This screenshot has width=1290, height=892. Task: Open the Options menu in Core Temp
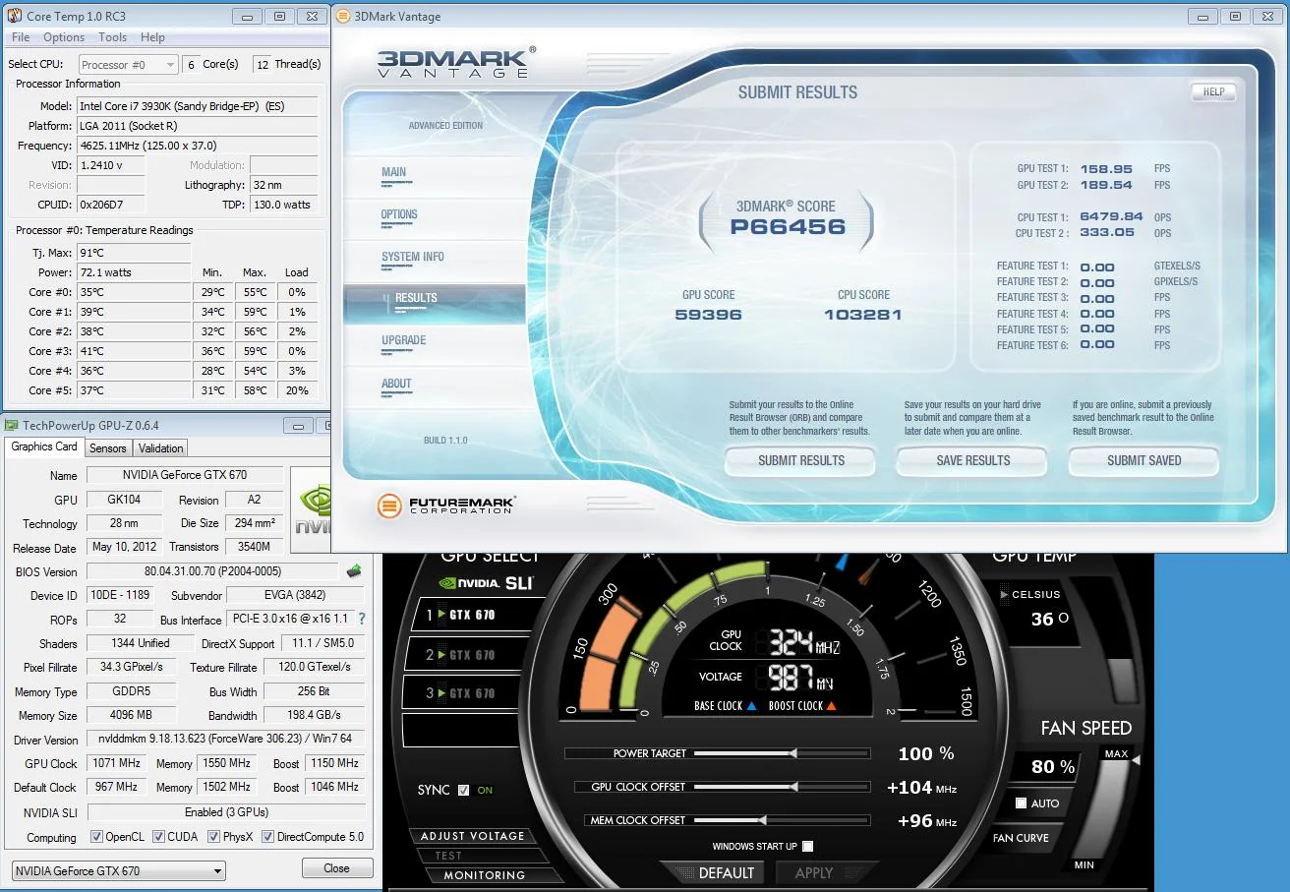(64, 37)
